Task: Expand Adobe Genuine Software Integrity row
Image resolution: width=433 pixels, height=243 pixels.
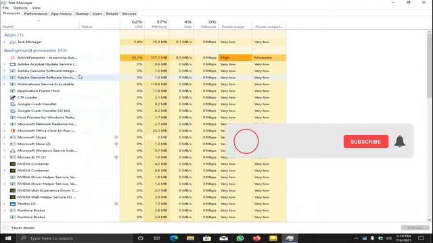Action: pos(5,71)
